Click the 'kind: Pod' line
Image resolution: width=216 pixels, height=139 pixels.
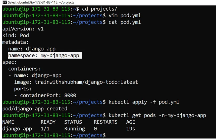point(16,36)
